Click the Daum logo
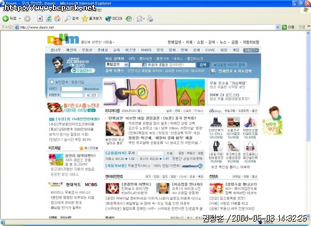Screen dimensions: 311x226 [63, 39]
